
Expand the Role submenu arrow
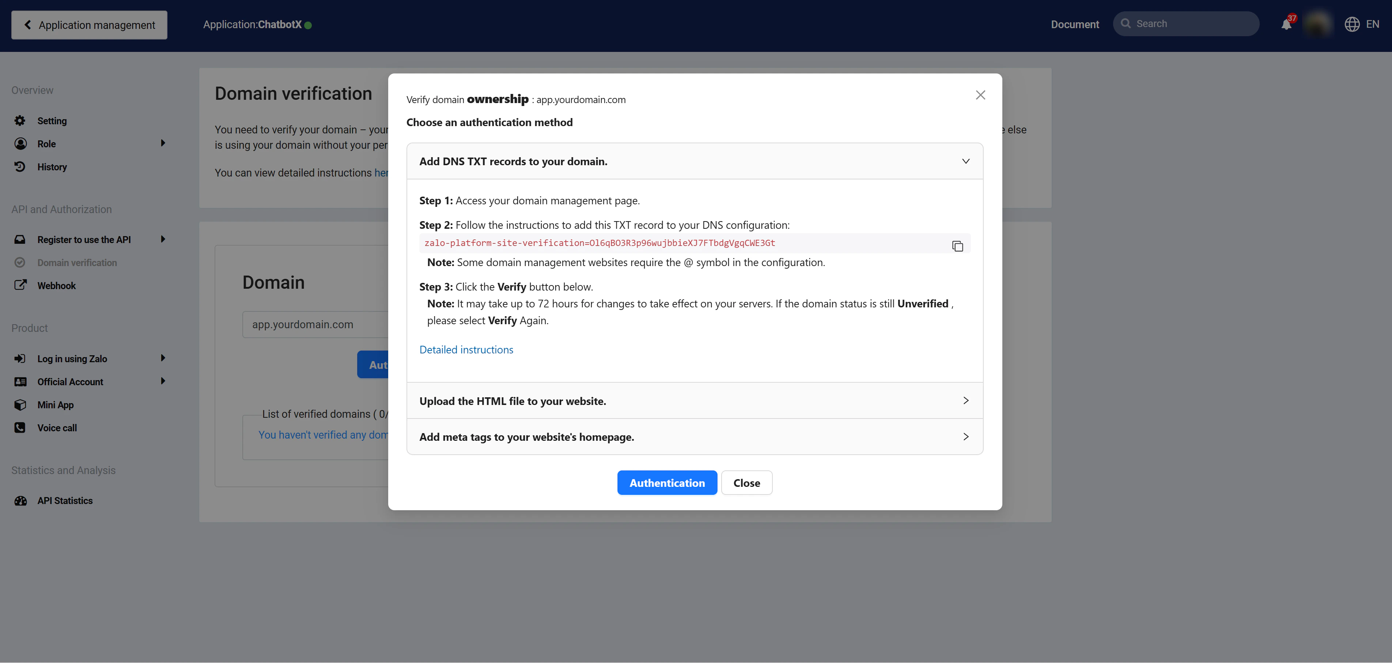point(163,143)
